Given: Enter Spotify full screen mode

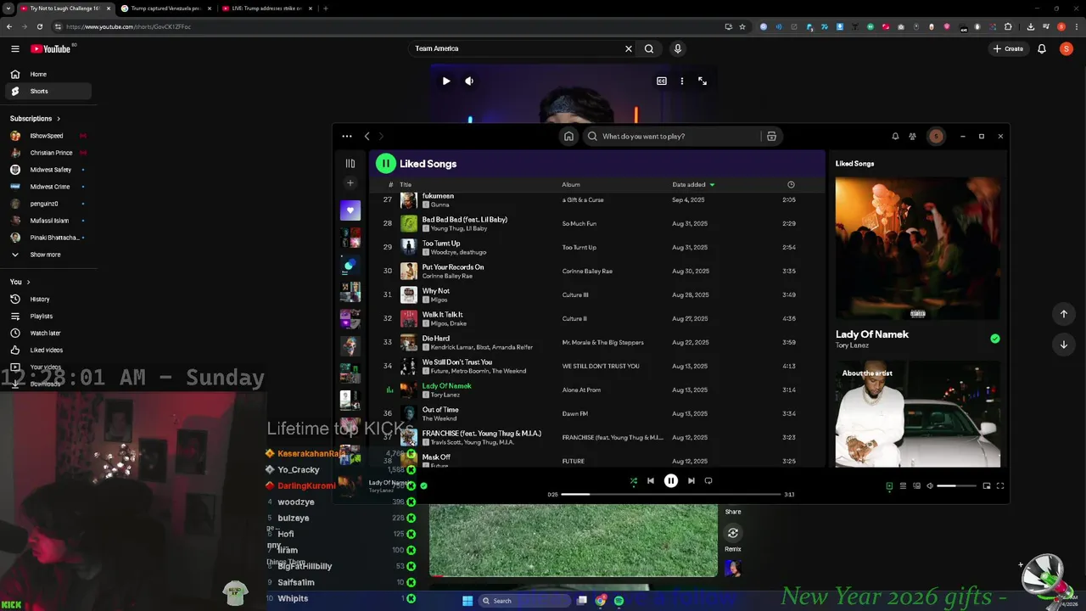Looking at the screenshot, I should (1000, 485).
